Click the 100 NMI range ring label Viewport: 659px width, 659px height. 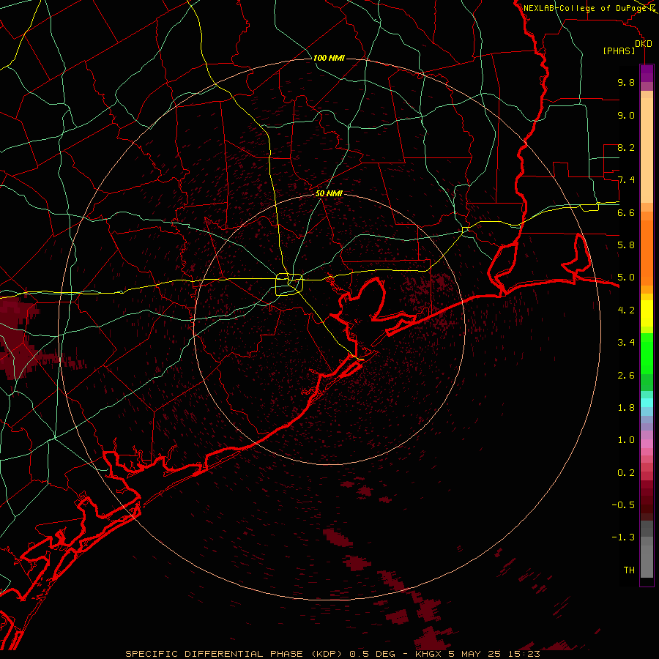point(329,58)
